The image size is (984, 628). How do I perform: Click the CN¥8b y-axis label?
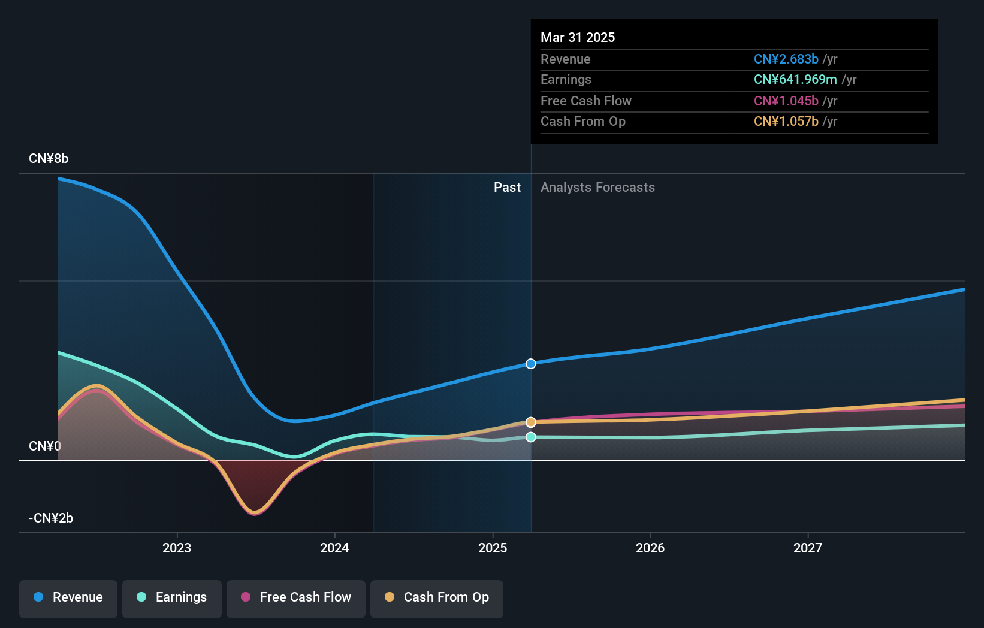click(49, 159)
